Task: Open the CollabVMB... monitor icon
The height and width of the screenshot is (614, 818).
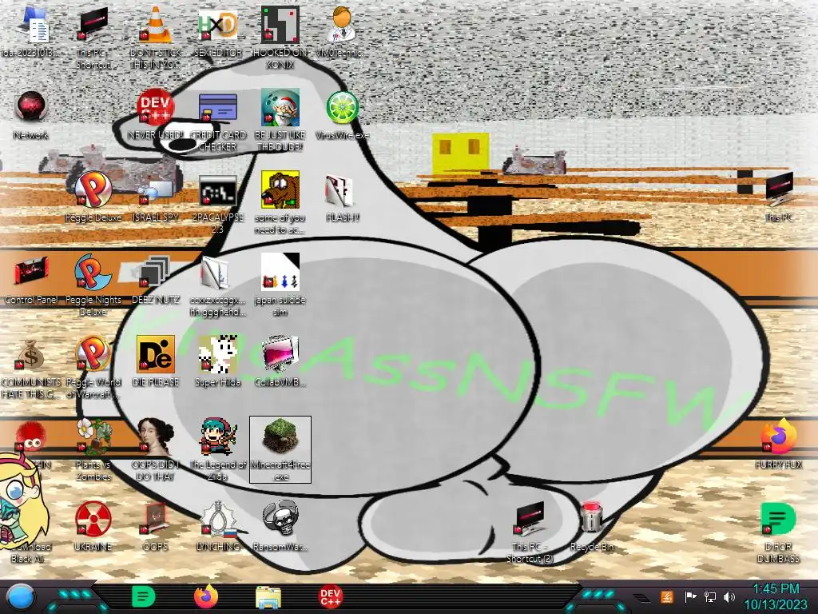Action: pyautogui.click(x=280, y=361)
